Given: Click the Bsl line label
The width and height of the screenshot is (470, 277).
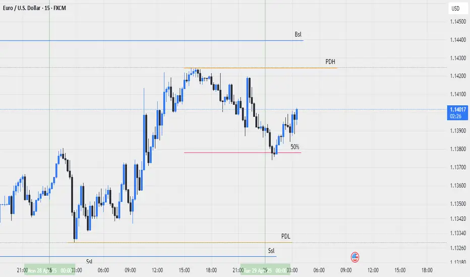Looking at the screenshot, I should click(x=298, y=34).
